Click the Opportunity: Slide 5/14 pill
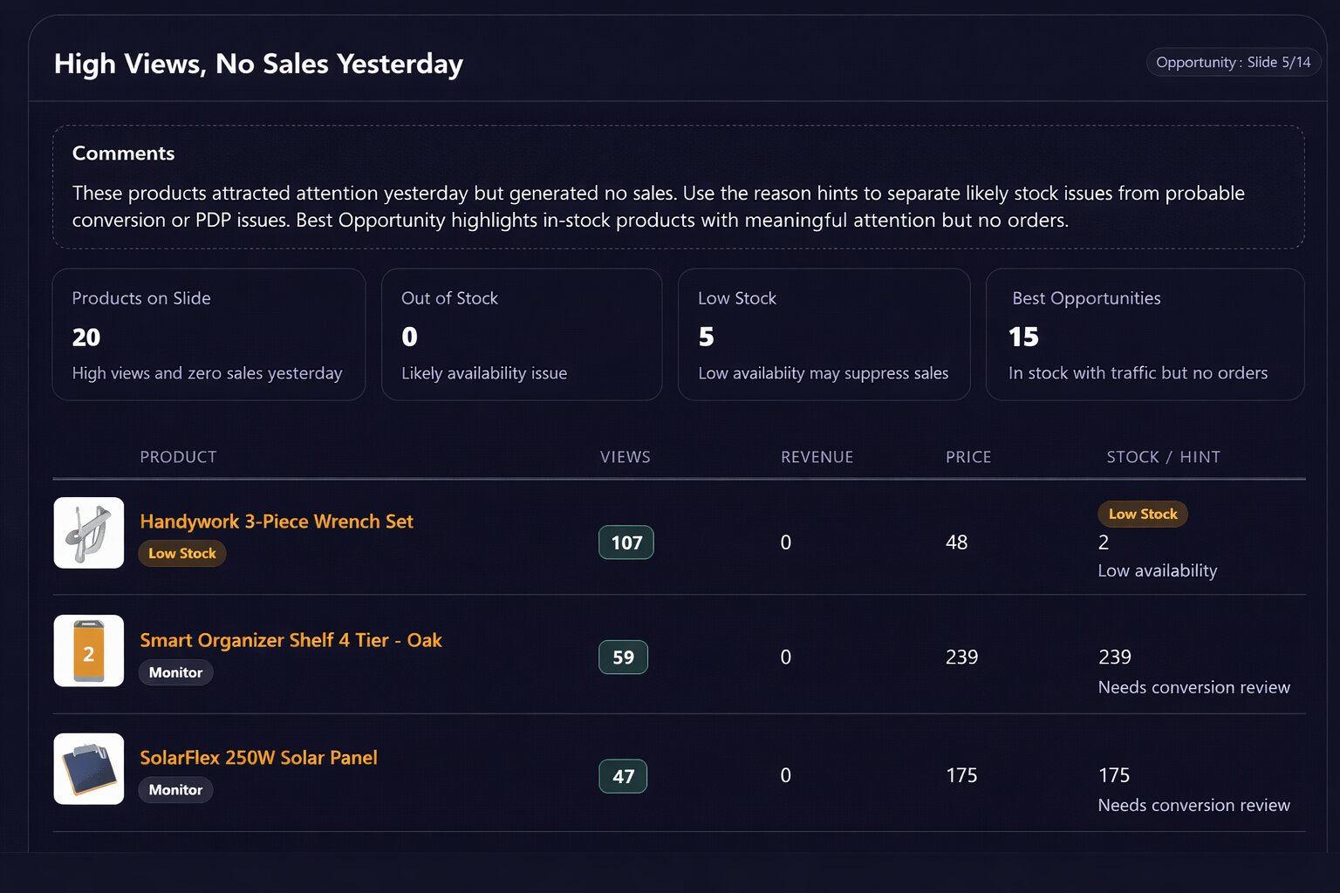The width and height of the screenshot is (1340, 893). click(x=1233, y=62)
